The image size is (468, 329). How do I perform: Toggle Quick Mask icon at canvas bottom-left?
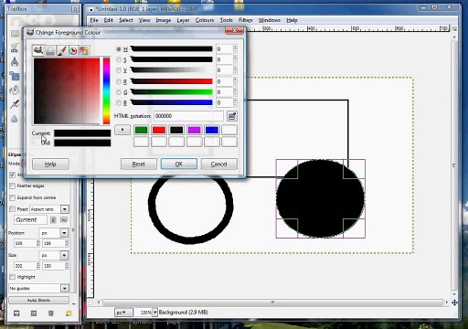point(90,302)
